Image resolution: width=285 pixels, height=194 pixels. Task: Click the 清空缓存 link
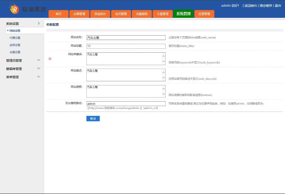pyautogui.click(x=266, y=6)
